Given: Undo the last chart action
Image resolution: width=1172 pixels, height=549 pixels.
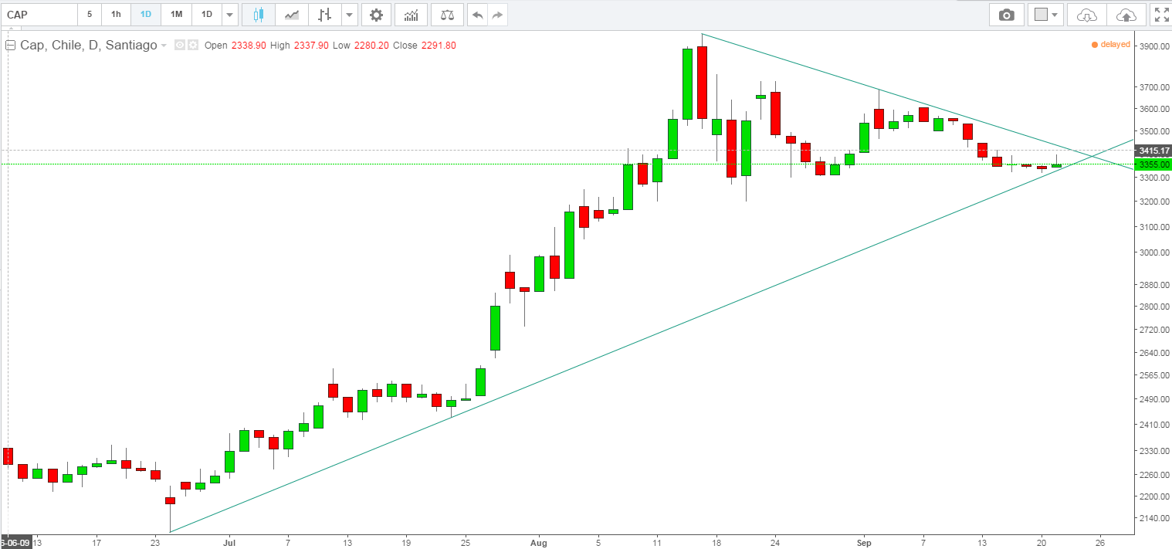Looking at the screenshot, I should point(478,15).
